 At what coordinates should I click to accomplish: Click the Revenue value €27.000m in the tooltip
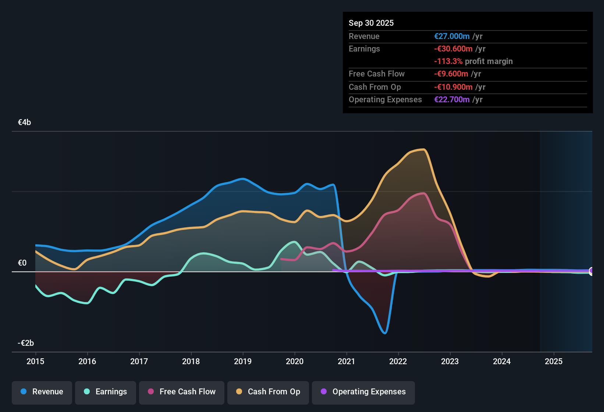click(x=452, y=36)
